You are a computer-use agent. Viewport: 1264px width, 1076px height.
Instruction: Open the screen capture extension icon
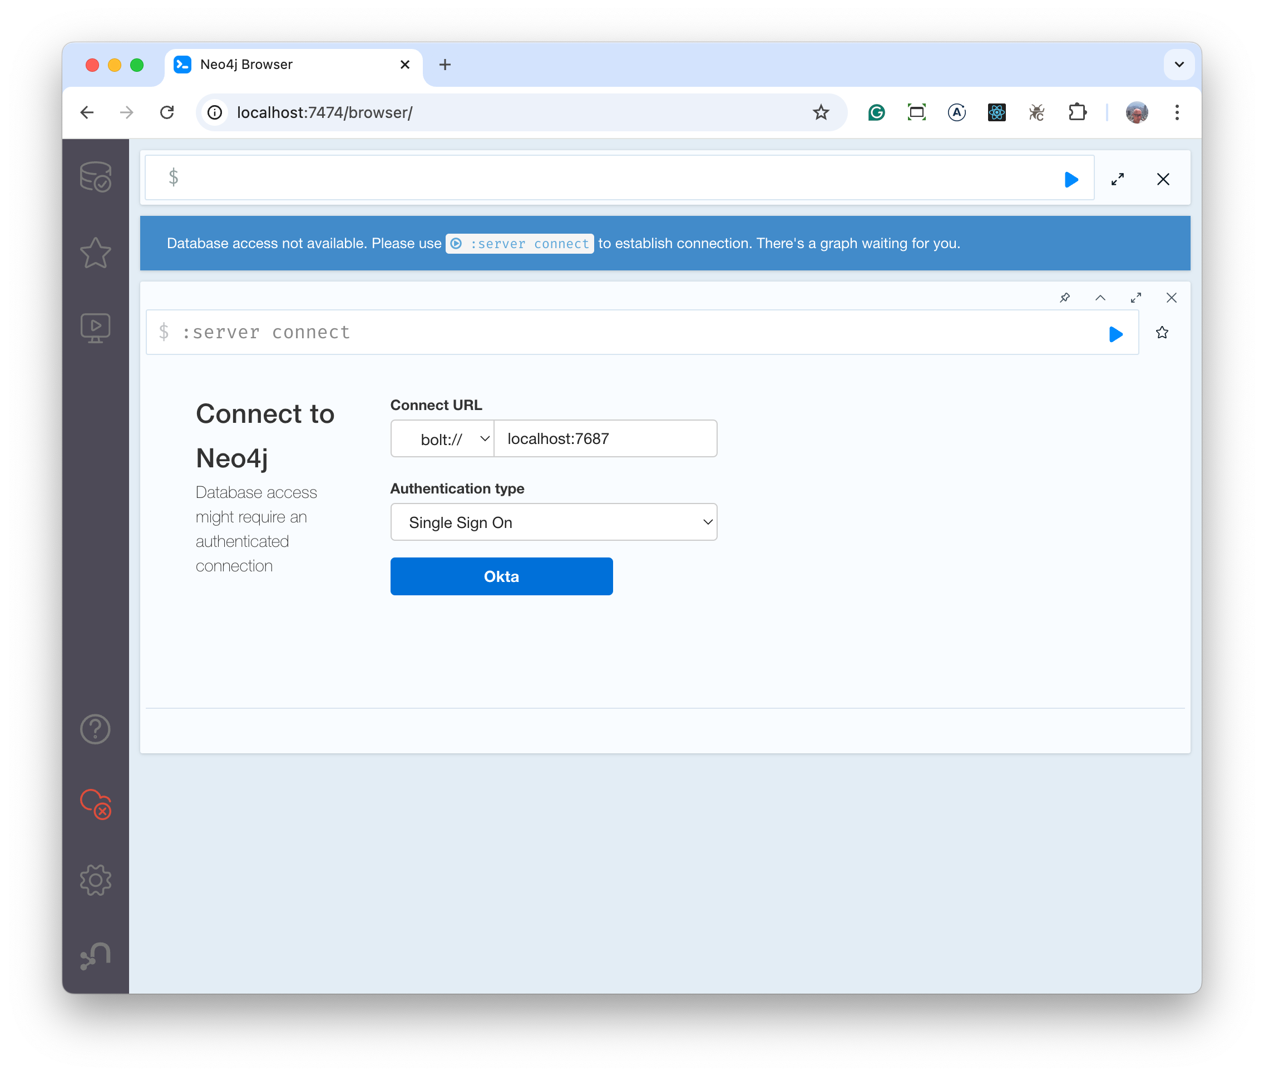tap(917, 112)
